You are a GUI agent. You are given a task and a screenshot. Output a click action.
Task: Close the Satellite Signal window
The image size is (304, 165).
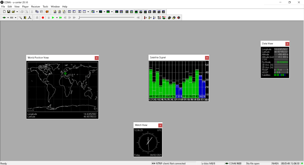coord(207,58)
